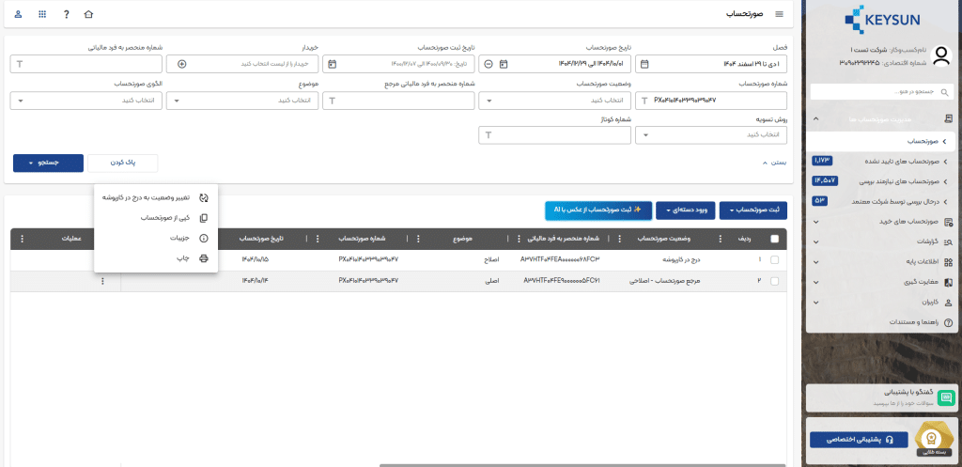Viewport: 962px width, 467px height.
Task: Open the apps grid icon
Action: coord(42,15)
